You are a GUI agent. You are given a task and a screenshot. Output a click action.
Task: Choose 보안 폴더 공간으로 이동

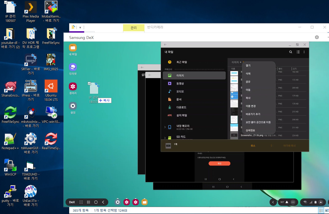click(x=259, y=122)
